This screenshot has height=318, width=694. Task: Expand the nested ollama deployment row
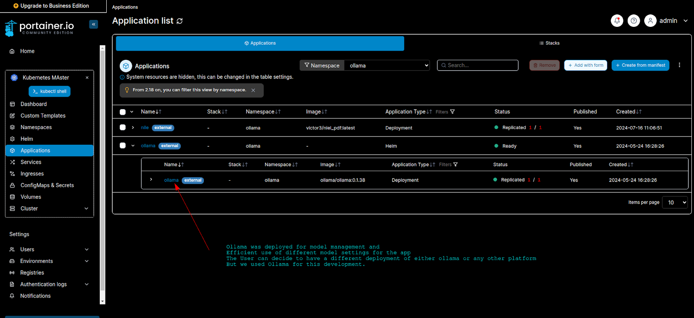coord(151,179)
